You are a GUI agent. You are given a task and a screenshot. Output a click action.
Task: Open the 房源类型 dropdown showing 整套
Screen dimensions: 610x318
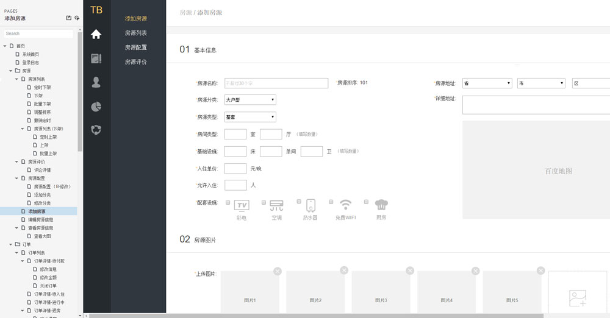point(250,117)
